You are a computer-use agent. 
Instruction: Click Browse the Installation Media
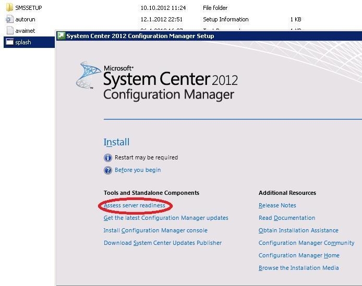[x=298, y=268]
